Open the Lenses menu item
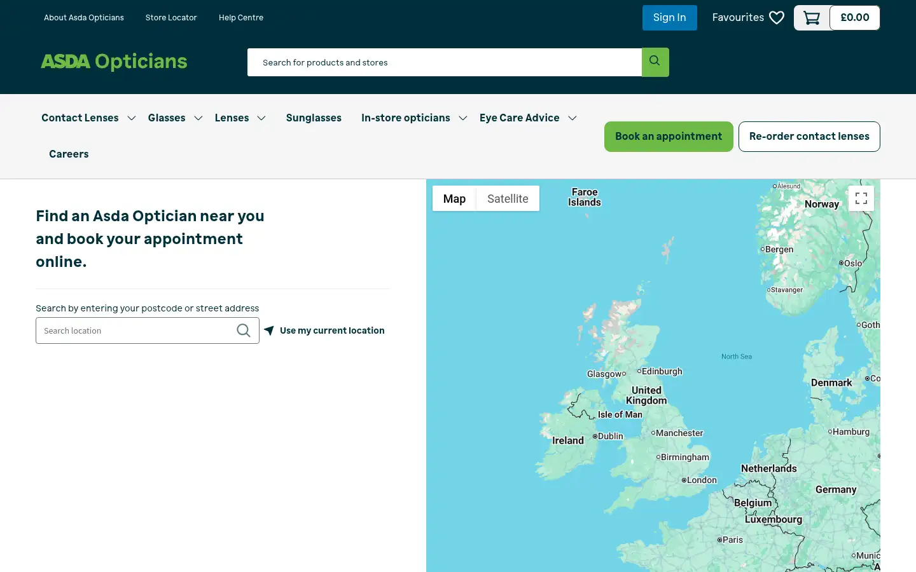916x572 pixels. (x=232, y=118)
